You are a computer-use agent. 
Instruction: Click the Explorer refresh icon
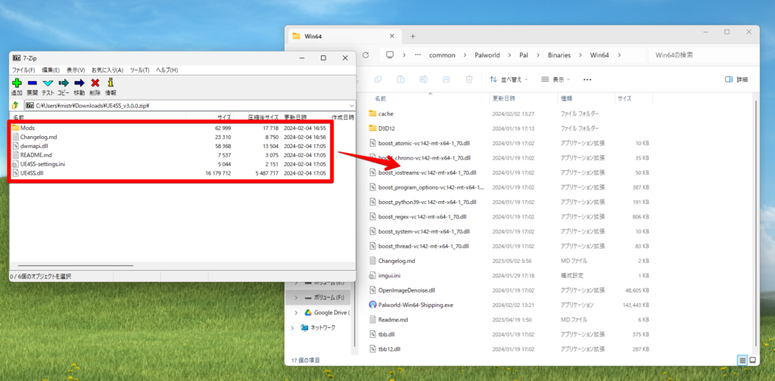coord(368,55)
